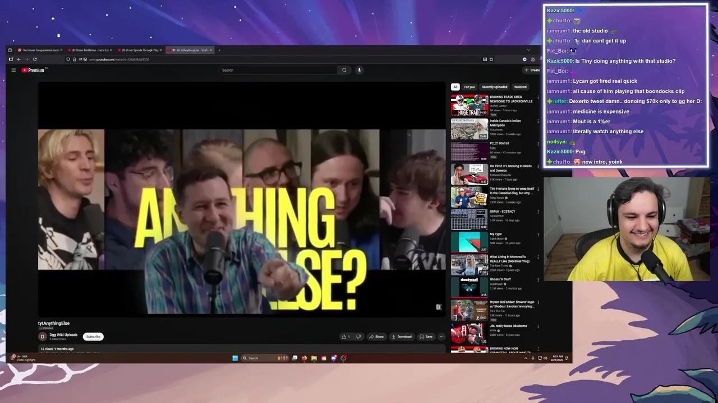Close the Shane McMahon tab
718x403 pixels.
111,50
